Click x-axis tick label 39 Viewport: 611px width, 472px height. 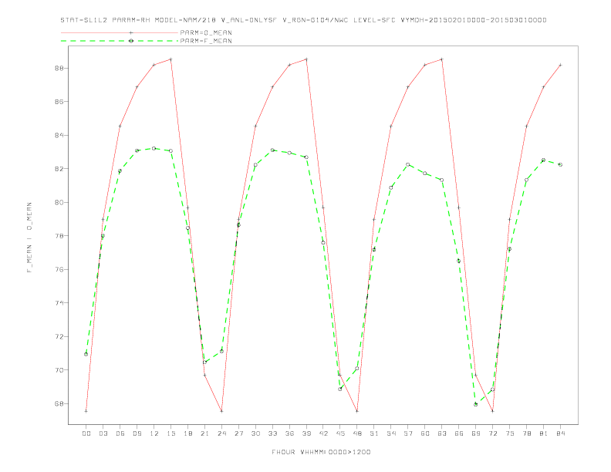(x=306, y=433)
